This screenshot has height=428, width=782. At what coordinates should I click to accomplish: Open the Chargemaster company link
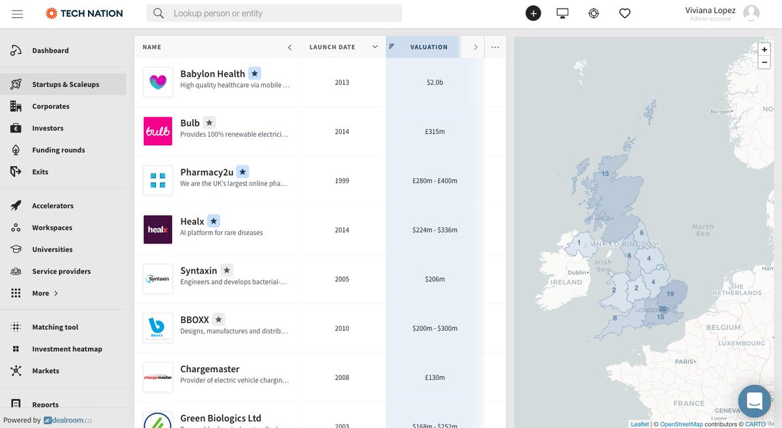click(x=210, y=369)
